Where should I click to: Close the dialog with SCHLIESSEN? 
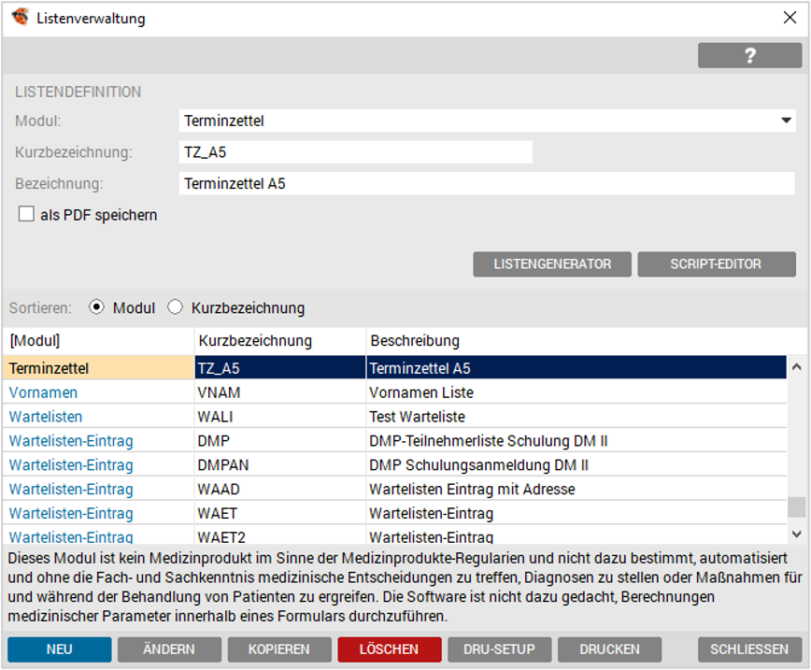pyautogui.click(x=749, y=649)
